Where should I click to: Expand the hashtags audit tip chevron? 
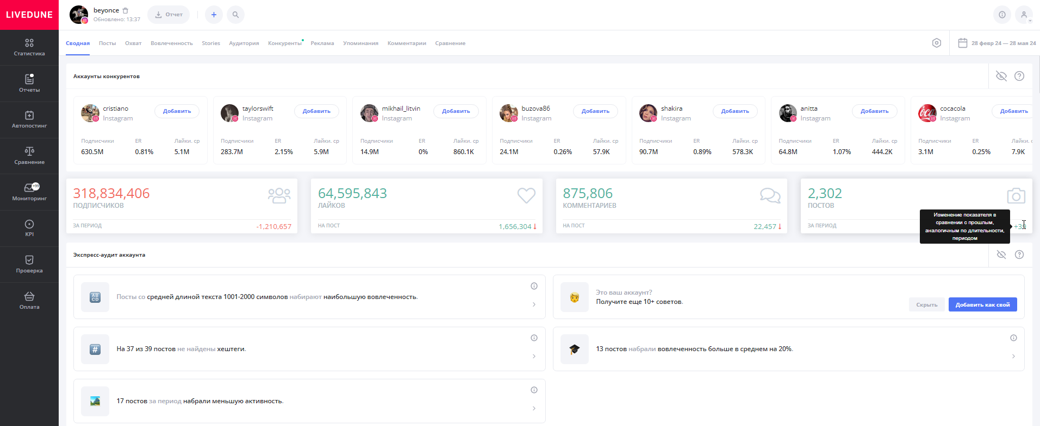point(534,357)
